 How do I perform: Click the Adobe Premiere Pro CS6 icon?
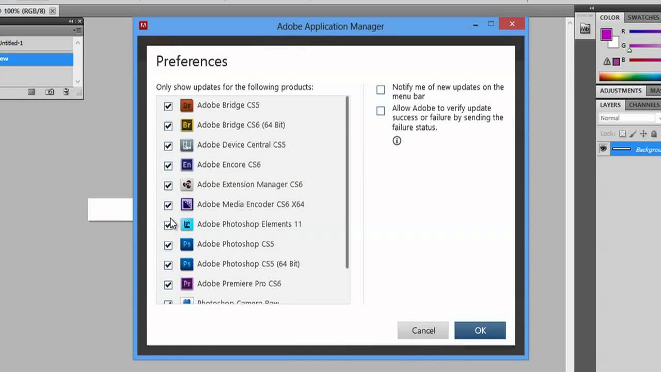pos(186,284)
